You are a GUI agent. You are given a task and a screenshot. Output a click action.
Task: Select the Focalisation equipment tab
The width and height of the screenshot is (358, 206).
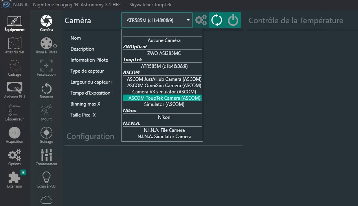point(46,68)
